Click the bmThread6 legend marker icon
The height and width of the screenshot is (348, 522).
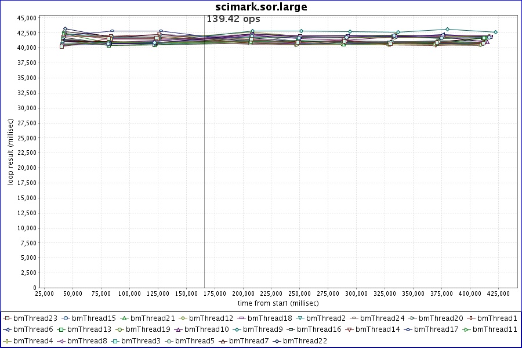[x=7, y=329]
